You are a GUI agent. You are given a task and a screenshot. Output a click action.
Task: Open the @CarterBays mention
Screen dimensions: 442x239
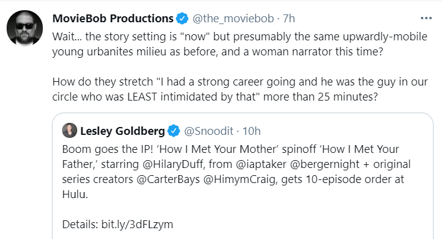point(168,179)
